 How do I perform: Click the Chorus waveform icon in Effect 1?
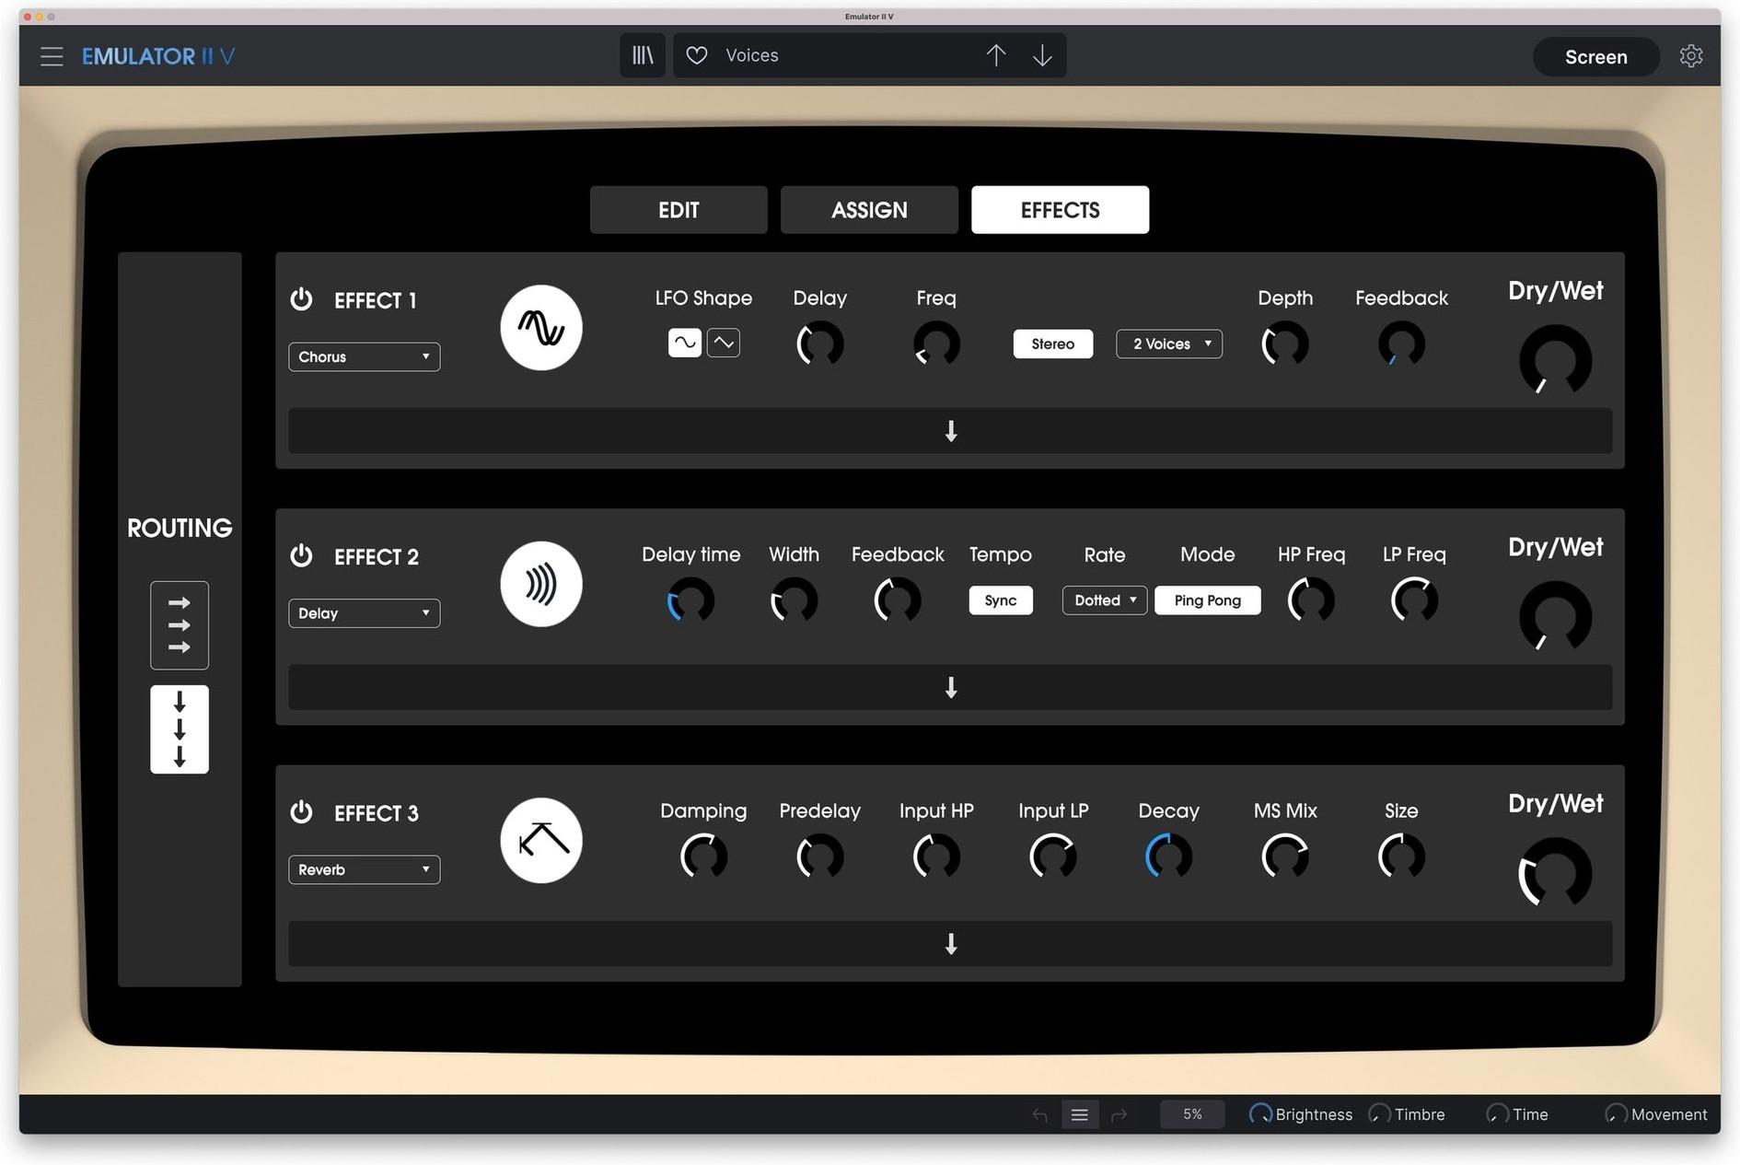point(541,327)
